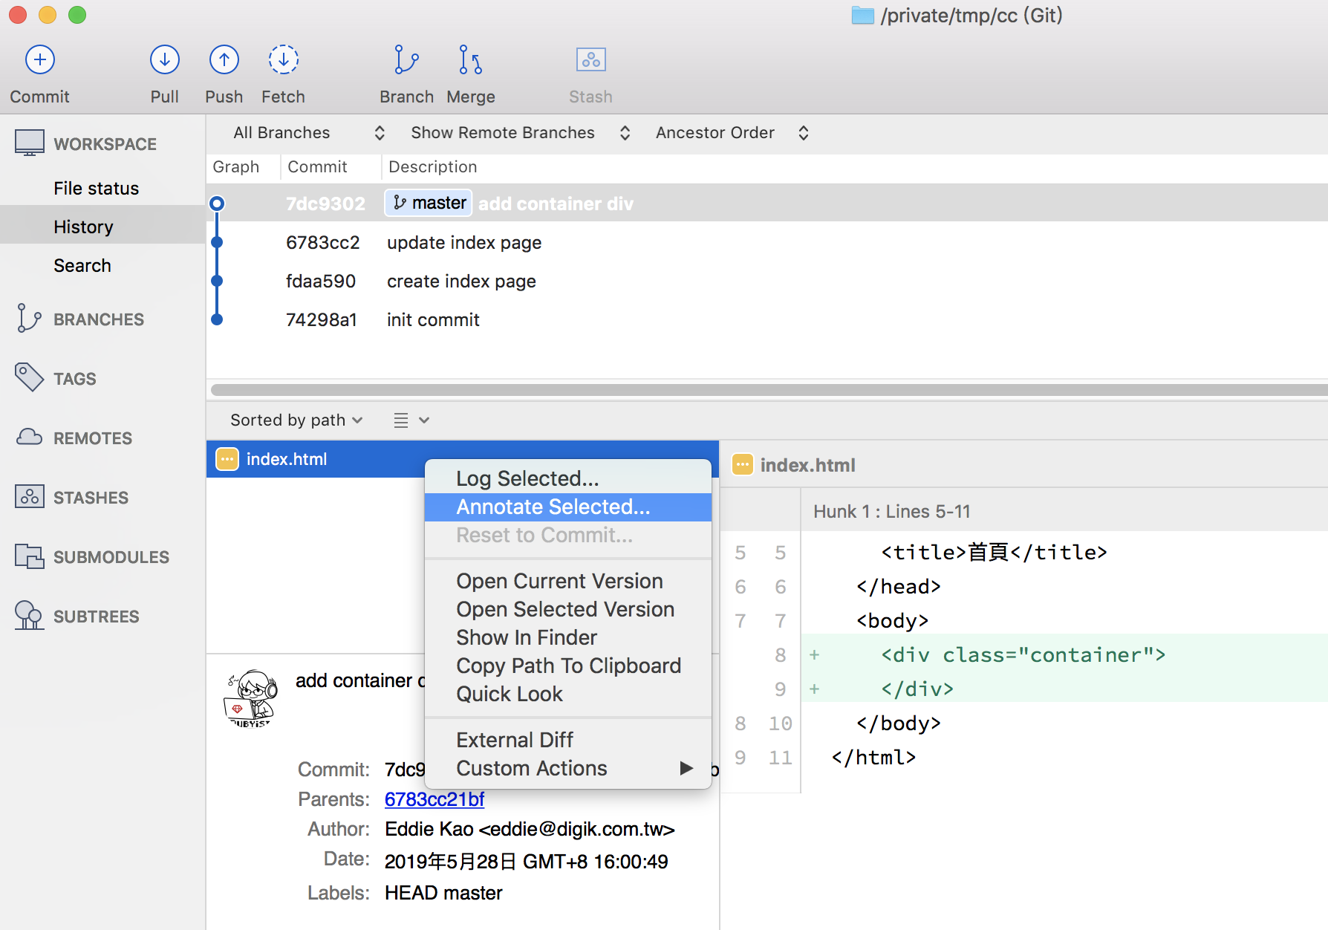Image resolution: width=1328 pixels, height=930 pixels.
Task: Select the File status sidebar item
Action: click(96, 189)
